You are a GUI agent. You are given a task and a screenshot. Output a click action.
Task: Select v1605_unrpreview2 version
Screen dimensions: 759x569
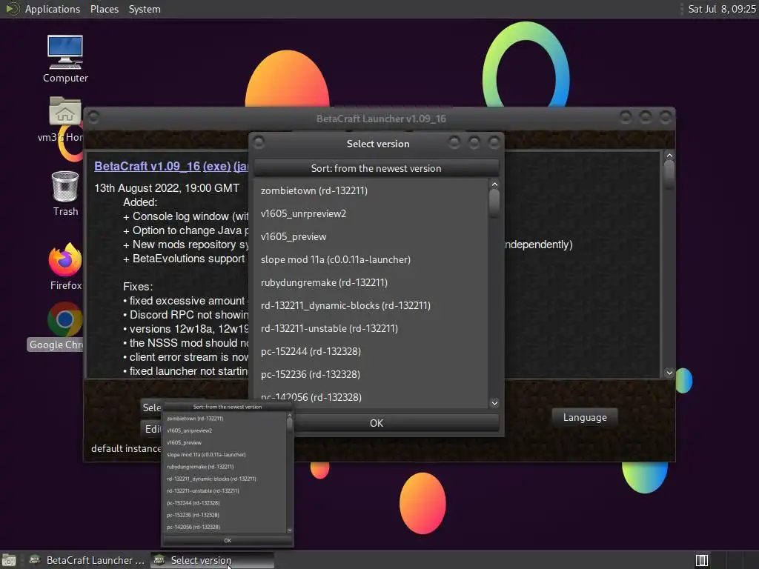(371, 213)
